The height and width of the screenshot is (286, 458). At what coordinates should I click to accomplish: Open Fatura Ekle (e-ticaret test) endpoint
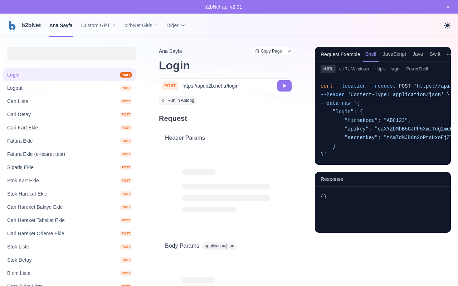pos(69,154)
